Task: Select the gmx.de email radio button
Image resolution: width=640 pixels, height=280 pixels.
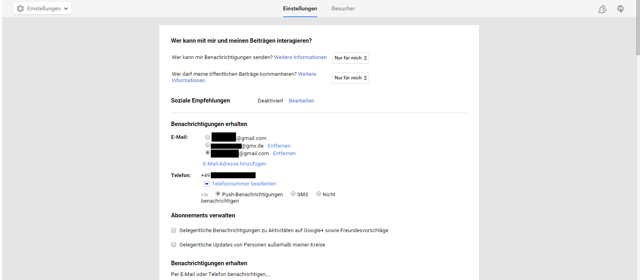Action: pos(208,145)
